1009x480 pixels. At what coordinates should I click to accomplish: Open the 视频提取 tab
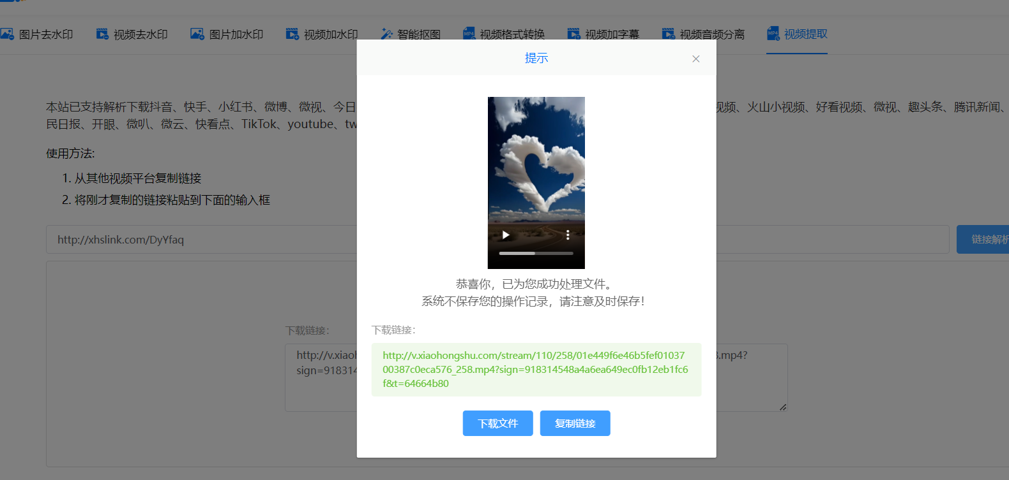pyautogui.click(x=805, y=34)
